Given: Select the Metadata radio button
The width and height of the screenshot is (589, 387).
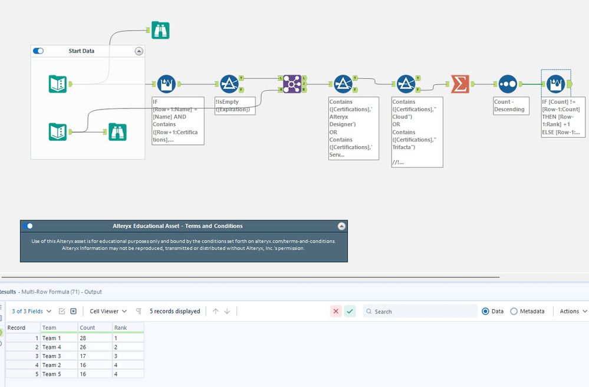Looking at the screenshot, I should coord(514,311).
